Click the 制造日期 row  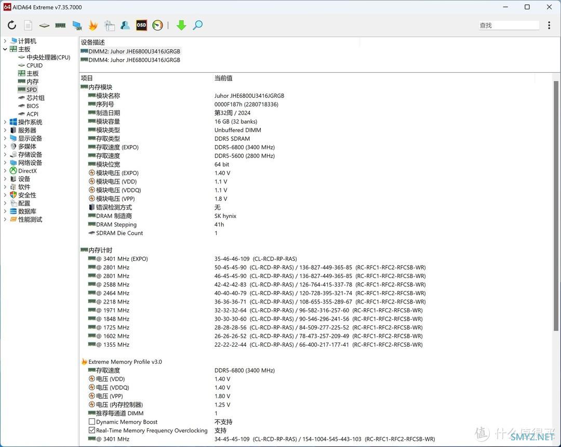(x=316, y=113)
